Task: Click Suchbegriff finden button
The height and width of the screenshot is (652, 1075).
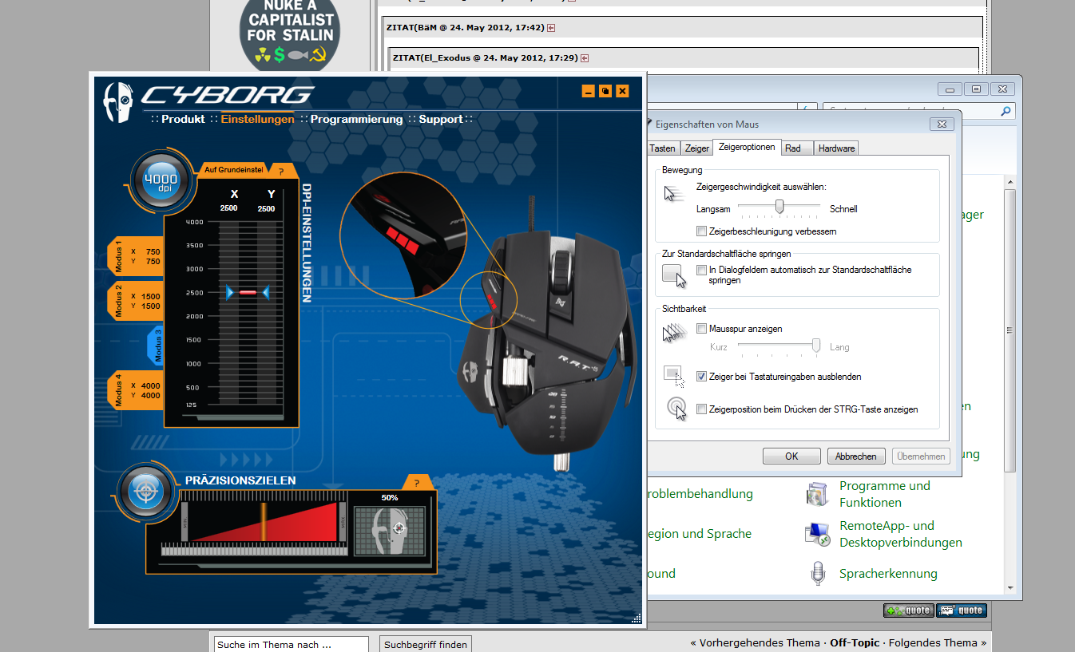Action: coord(426,644)
